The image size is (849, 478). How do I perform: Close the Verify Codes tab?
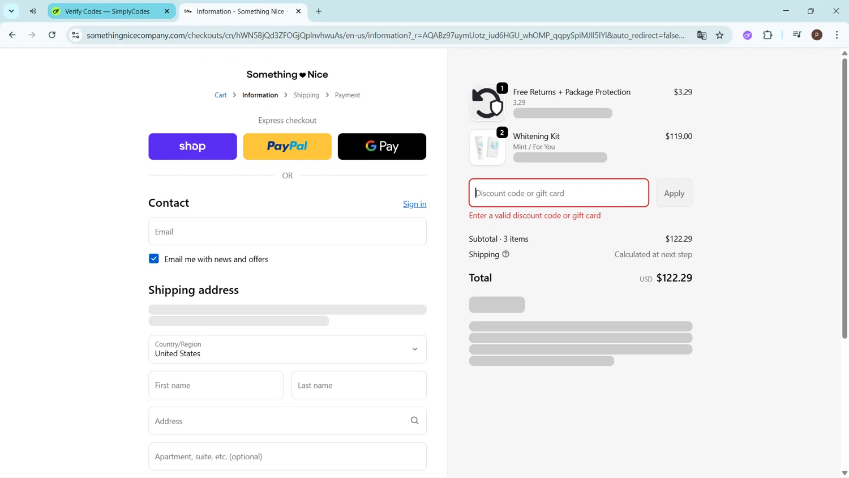click(167, 11)
